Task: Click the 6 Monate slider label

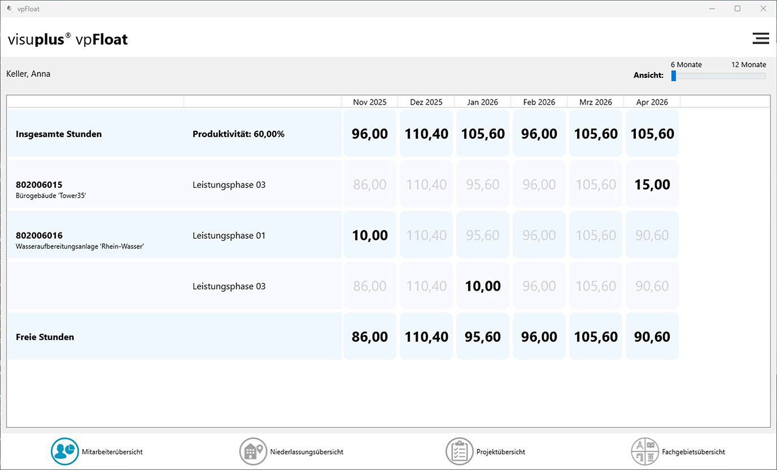Action: 686,64
